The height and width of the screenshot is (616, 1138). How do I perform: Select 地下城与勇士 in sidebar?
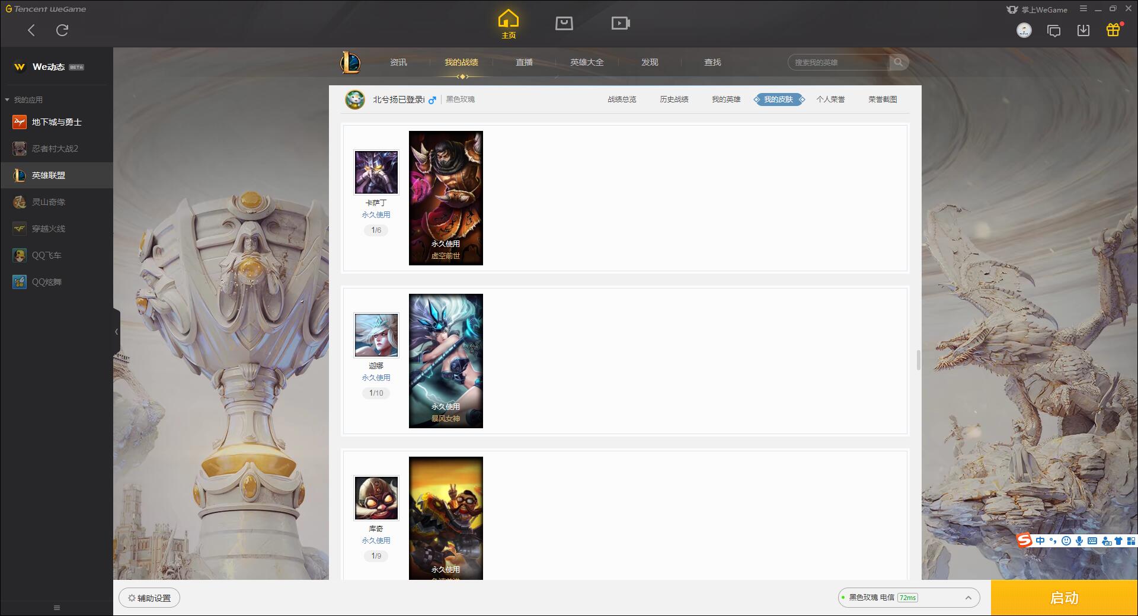[56, 122]
